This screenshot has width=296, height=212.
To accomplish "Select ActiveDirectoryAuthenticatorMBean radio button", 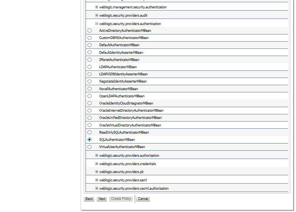I will point(89,30).
